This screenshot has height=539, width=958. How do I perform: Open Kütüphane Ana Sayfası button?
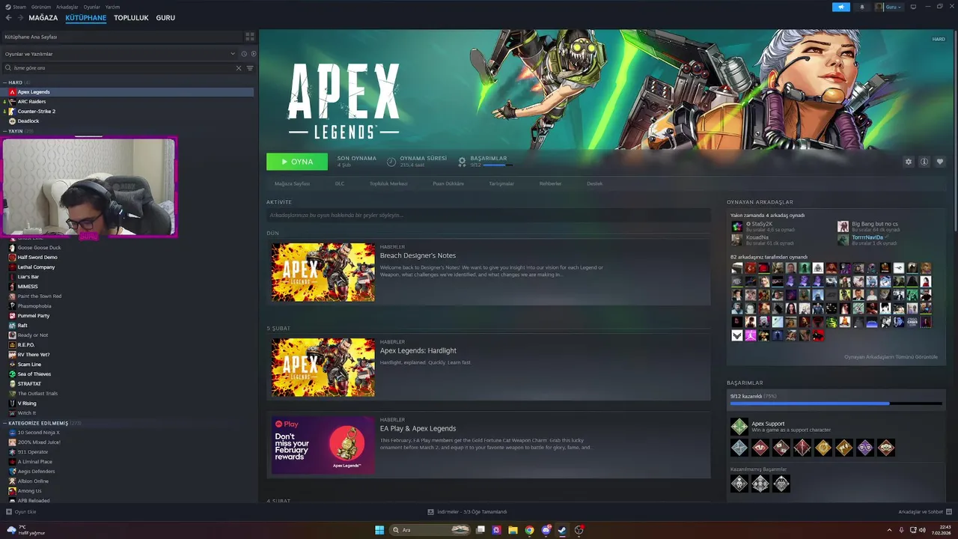click(x=121, y=37)
